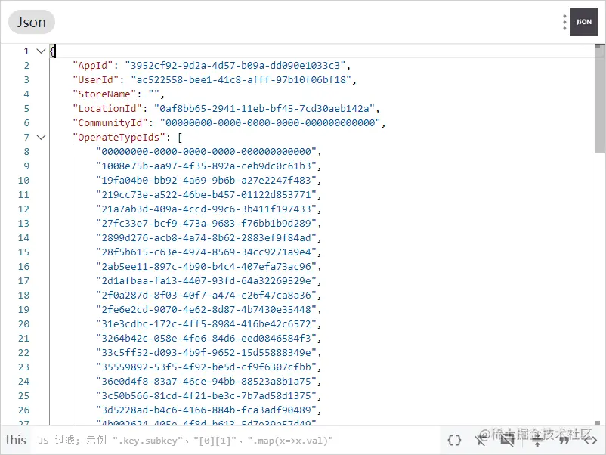Click the value 2f0a287d-8f03-40f7-a474-c26f47ca8a36
The image size is (606, 455).
[x=206, y=296]
